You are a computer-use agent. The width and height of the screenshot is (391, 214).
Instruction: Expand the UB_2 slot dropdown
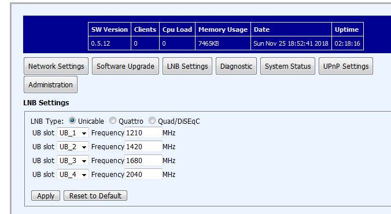73,147
